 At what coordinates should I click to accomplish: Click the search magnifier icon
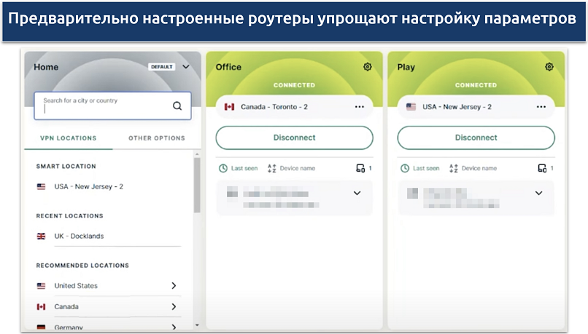[177, 106]
